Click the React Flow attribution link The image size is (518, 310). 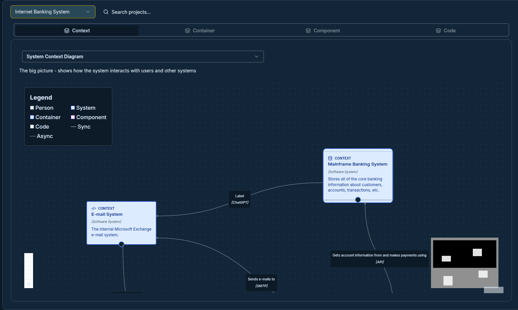pyautogui.click(x=493, y=289)
